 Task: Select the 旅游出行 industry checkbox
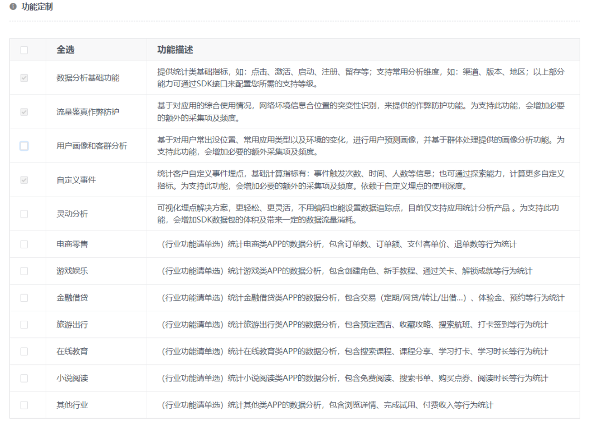pyautogui.click(x=24, y=325)
